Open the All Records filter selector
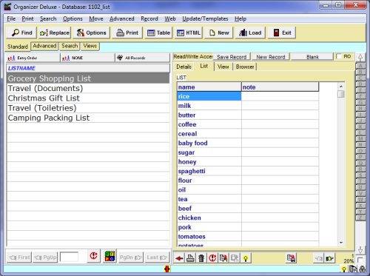This screenshot has width=370, height=276. pyautogui.click(x=142, y=58)
